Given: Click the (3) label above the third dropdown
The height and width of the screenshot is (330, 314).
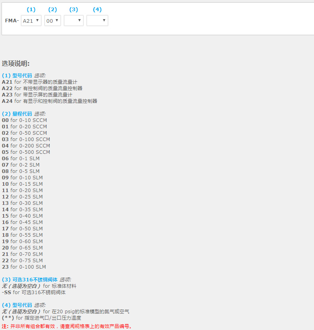Looking at the screenshot, I should point(74,9).
